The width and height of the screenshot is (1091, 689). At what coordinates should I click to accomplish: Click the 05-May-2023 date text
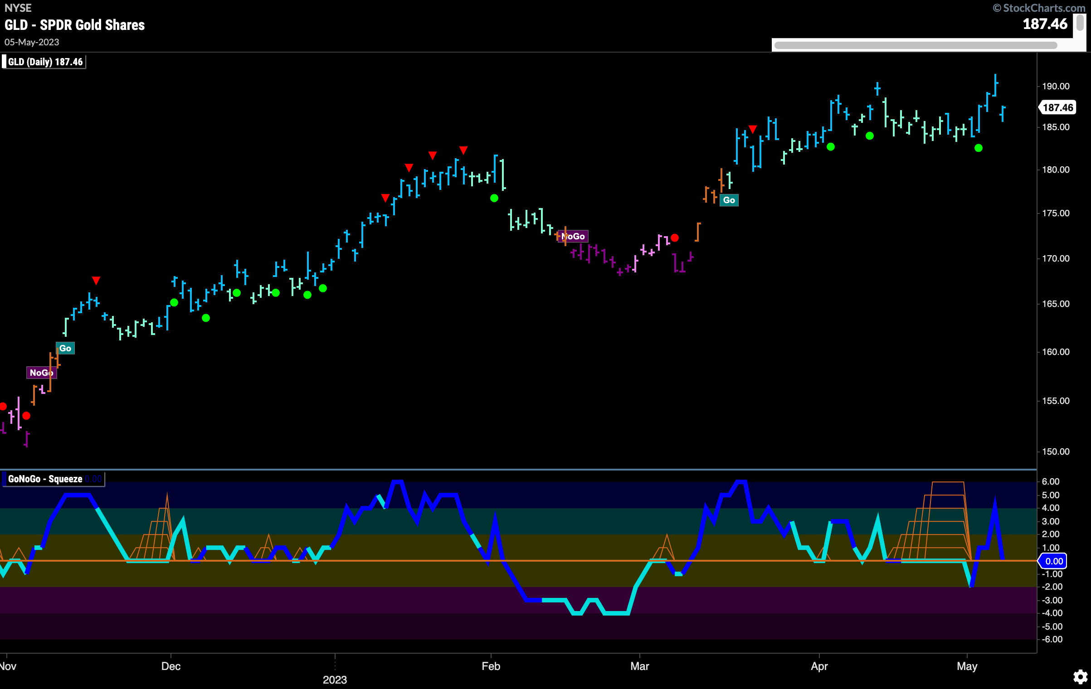(x=32, y=42)
